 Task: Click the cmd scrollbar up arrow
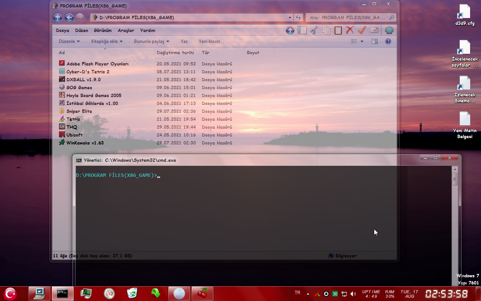(455, 169)
